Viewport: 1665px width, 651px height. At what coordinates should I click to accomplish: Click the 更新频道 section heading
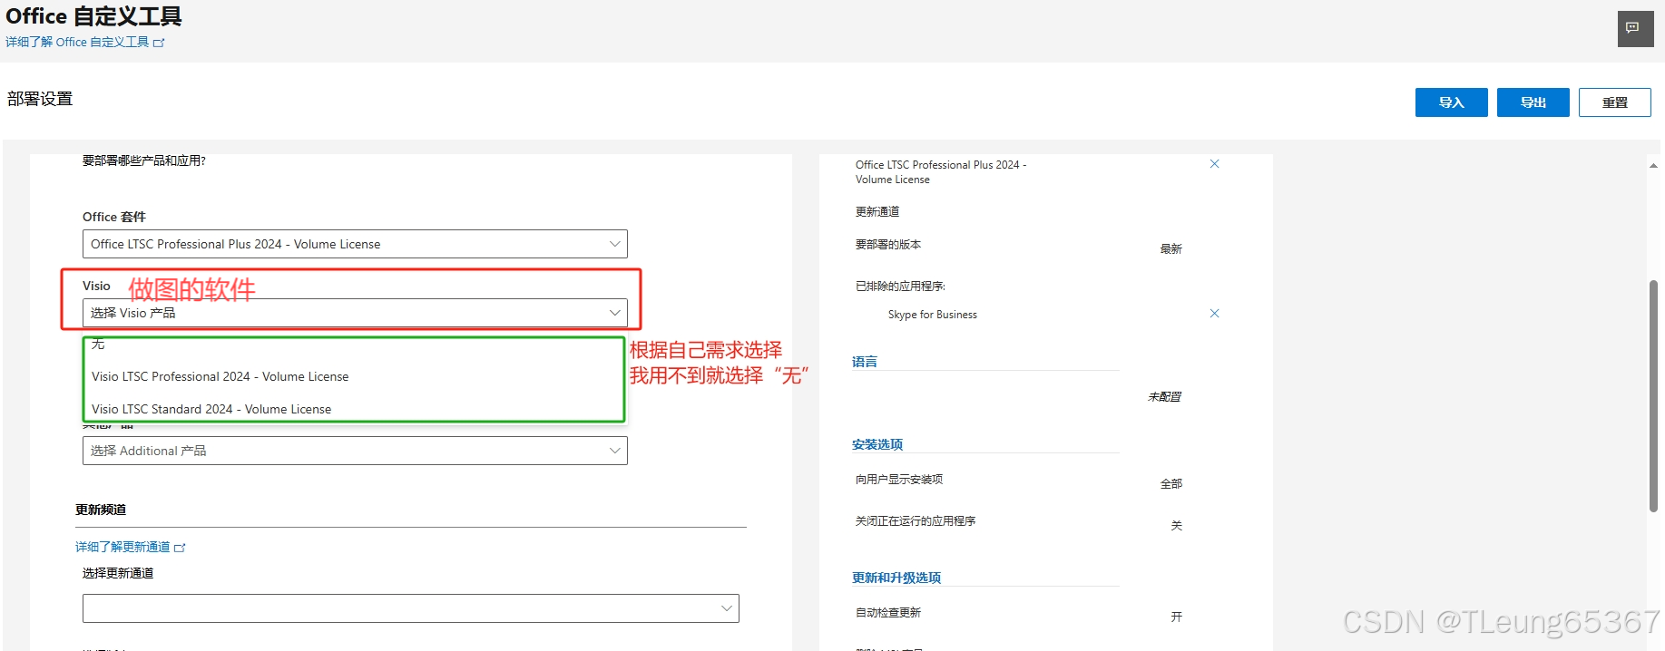point(101,510)
